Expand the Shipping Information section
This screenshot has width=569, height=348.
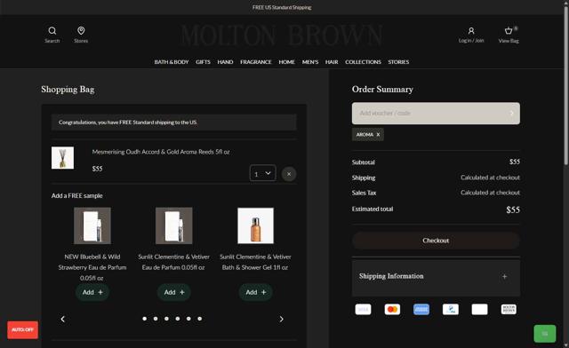click(436, 276)
